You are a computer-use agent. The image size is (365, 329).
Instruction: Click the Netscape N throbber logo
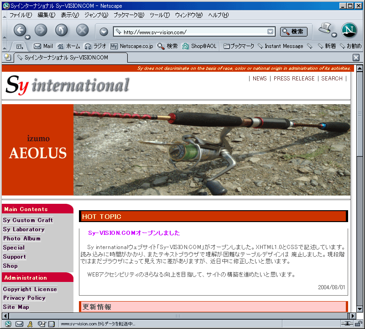pos(349,30)
